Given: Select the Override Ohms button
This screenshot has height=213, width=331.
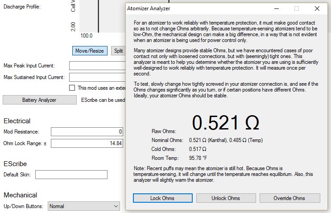Looking at the screenshot, I should click(x=290, y=198).
